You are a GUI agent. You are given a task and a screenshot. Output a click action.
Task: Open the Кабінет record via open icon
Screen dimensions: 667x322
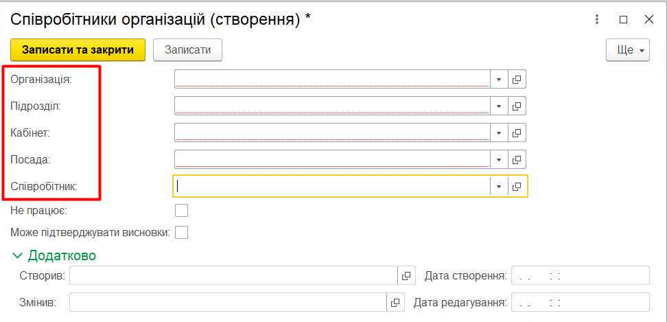coord(517,133)
